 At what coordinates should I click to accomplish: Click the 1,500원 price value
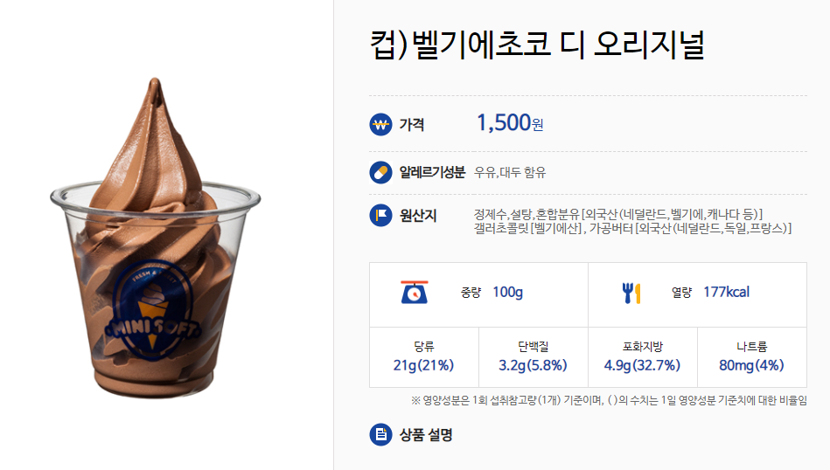[x=510, y=123]
